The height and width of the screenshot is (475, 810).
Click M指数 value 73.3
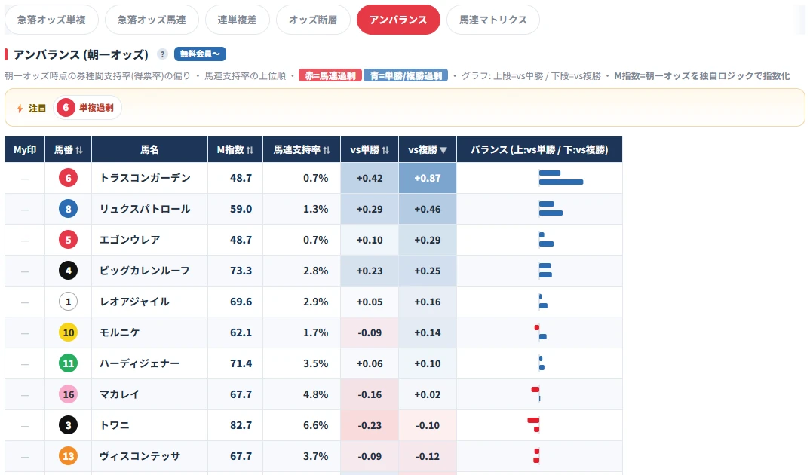[241, 271]
